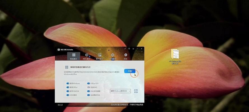Toggle the KMS自动续期 auto-renew switch

pos(89,91)
